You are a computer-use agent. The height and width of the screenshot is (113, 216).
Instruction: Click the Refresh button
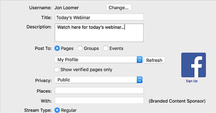(154, 60)
